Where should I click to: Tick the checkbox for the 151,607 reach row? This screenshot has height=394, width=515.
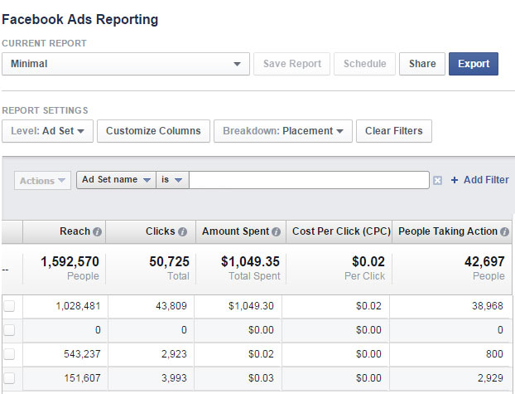coord(9,378)
